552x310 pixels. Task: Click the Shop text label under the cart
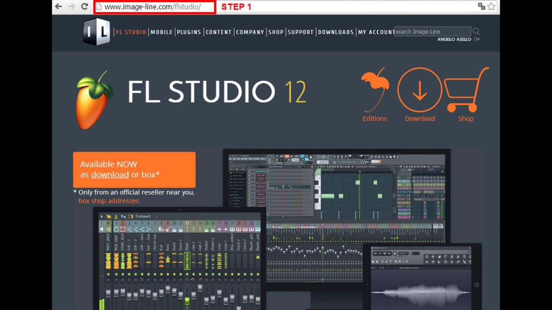coord(466,118)
